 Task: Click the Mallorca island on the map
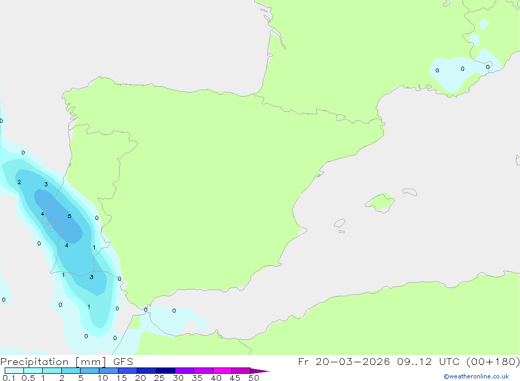(x=380, y=202)
